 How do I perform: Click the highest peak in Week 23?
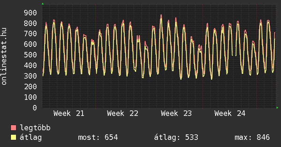[161, 16]
